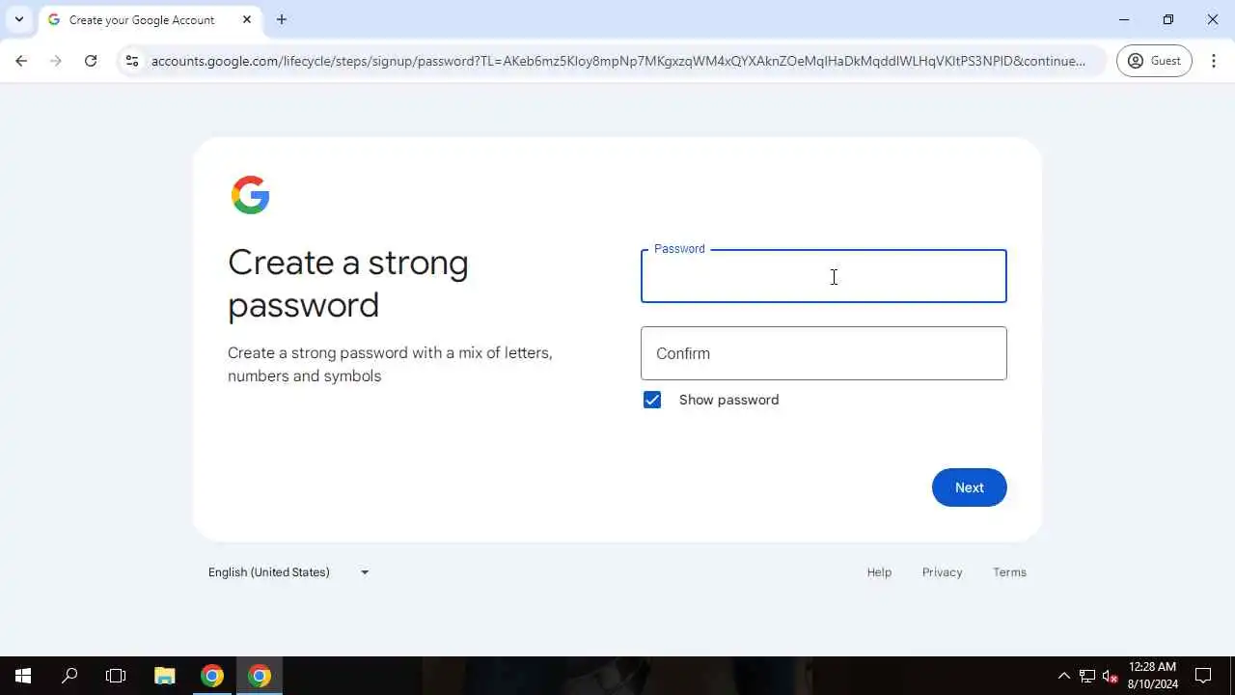Reload the page with the refresh icon
1235x695 pixels.
click(x=91, y=61)
